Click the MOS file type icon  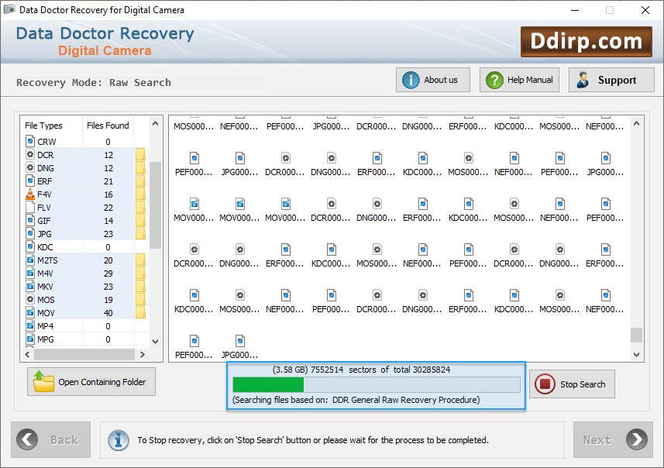30,299
